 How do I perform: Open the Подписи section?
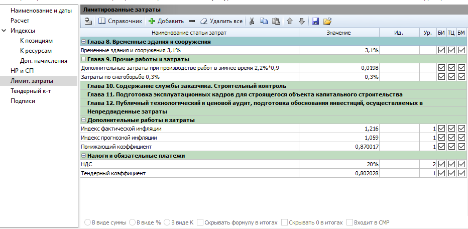pos(23,101)
